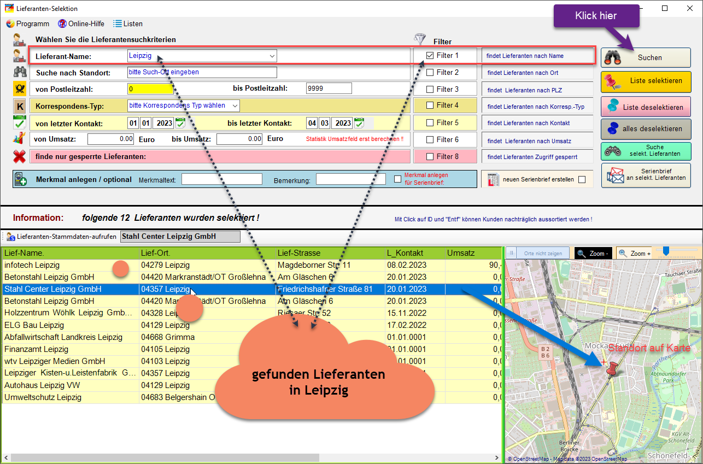Screen dimensions: 703x464
Task: Sort by Lief-Ort. column header
Action: [208, 253]
